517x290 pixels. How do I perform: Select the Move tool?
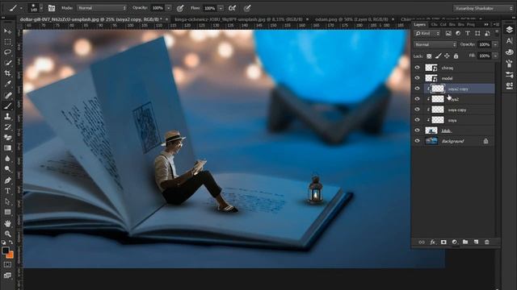tap(7, 31)
